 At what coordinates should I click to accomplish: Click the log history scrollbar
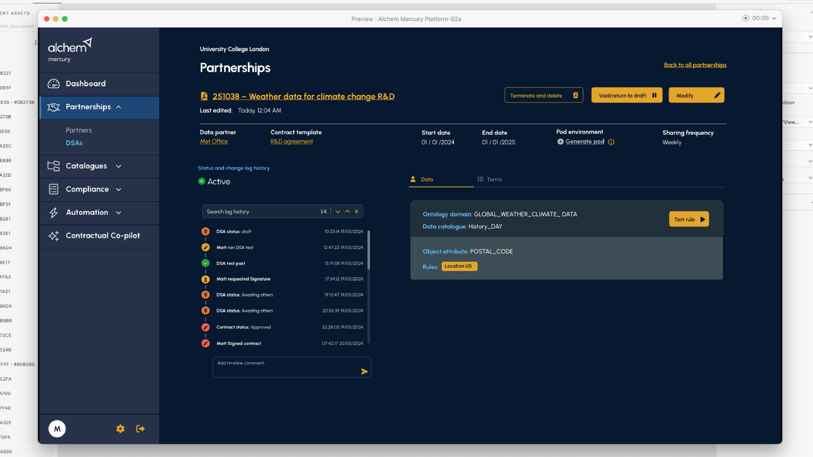coord(369,250)
